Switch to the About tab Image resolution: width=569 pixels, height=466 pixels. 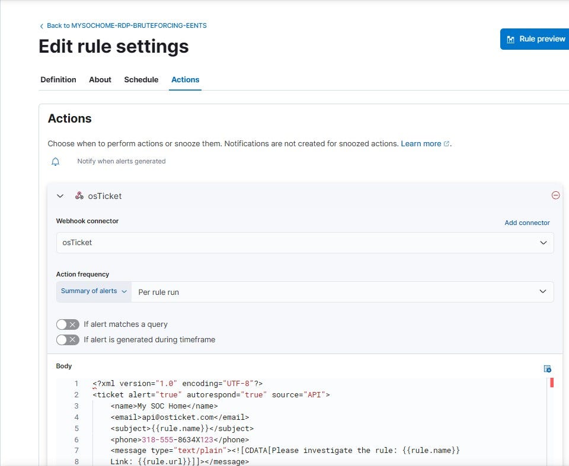pos(100,79)
